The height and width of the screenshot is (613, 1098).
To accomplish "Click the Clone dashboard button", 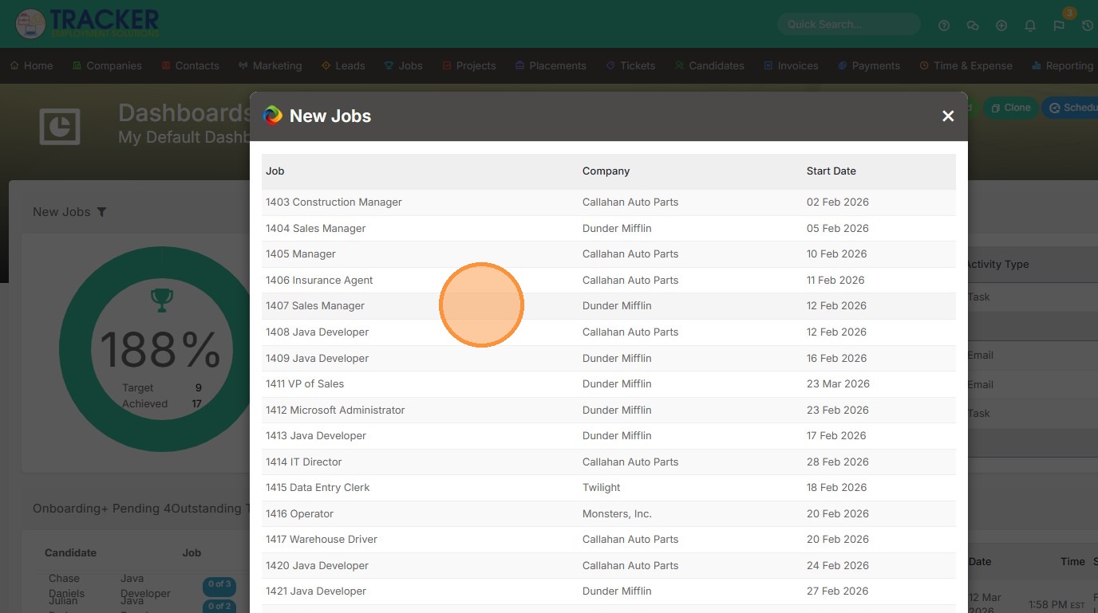I will click(x=1009, y=108).
